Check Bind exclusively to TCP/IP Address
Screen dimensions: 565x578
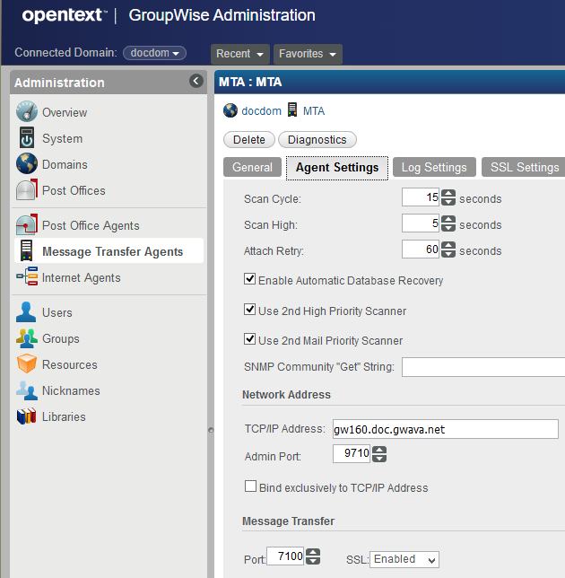[x=251, y=486]
